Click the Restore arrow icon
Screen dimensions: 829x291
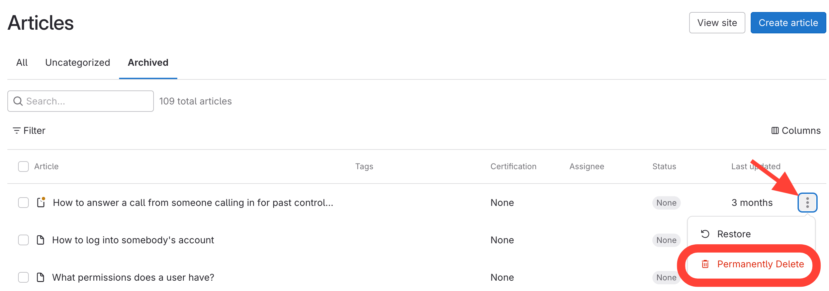coord(705,234)
